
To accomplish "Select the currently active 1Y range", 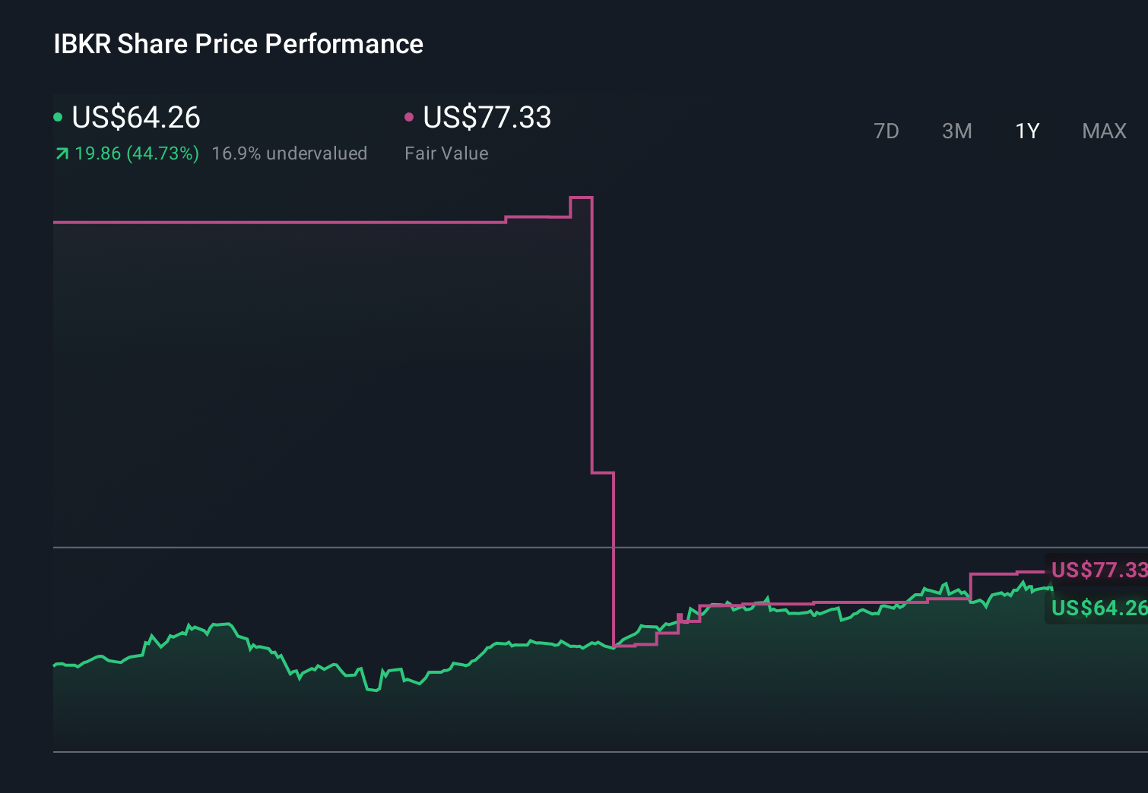I will pos(1026,131).
